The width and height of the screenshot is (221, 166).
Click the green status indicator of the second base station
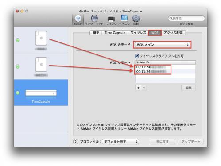pyautogui.click(x=18, y=66)
